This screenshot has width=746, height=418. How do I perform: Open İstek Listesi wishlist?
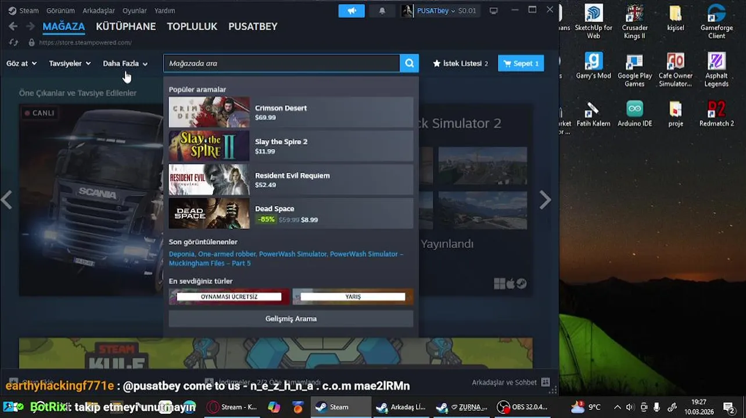[x=461, y=63]
